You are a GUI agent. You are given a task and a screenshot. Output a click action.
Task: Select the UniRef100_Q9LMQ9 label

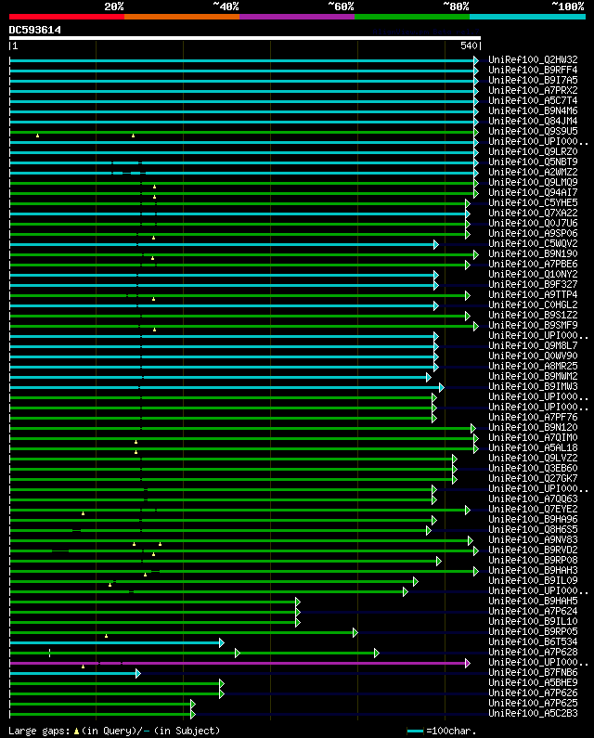(533, 182)
